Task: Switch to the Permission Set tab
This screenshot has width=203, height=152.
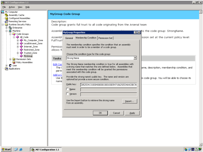Action: 105,38
